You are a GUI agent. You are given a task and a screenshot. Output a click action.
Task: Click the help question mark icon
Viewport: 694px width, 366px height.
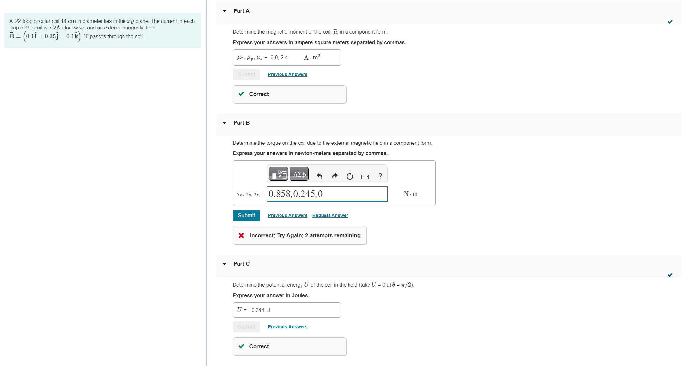[380, 176]
